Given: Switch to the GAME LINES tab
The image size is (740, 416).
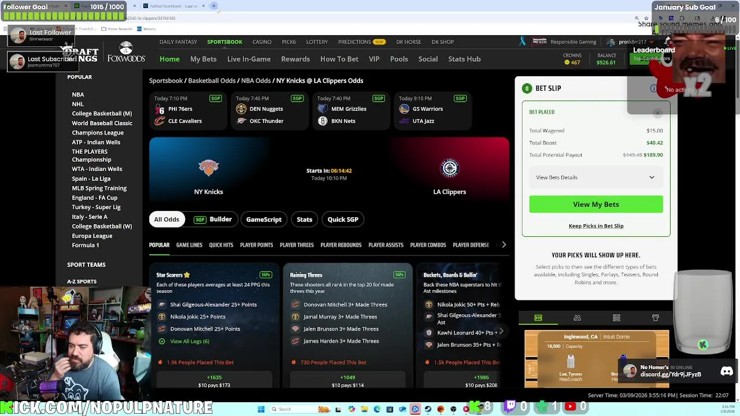Looking at the screenshot, I should click(189, 245).
